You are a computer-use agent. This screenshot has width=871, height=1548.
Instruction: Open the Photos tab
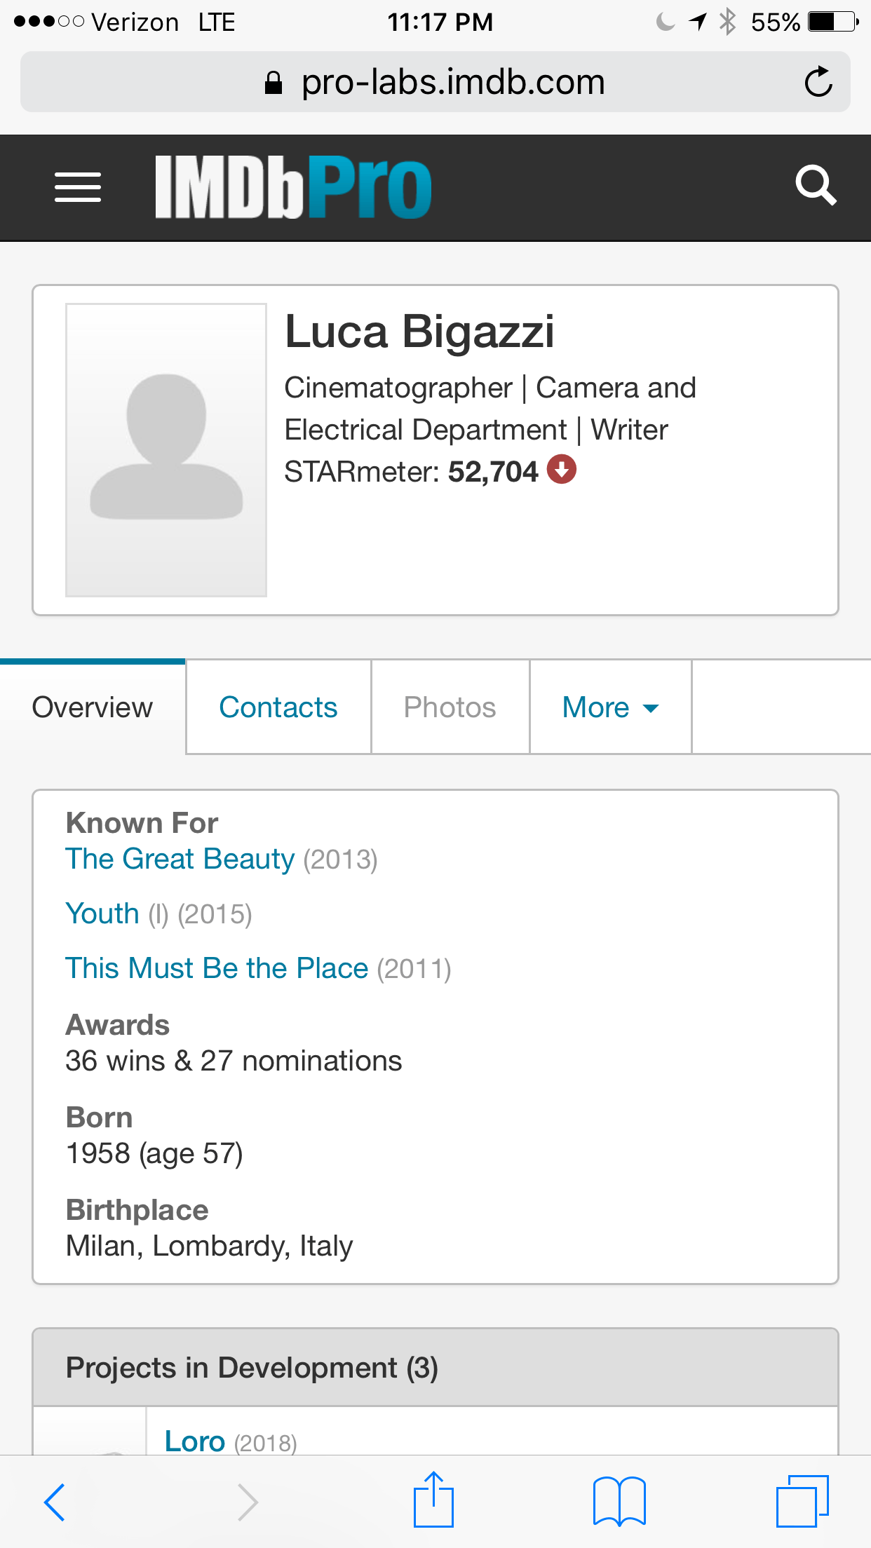450,707
